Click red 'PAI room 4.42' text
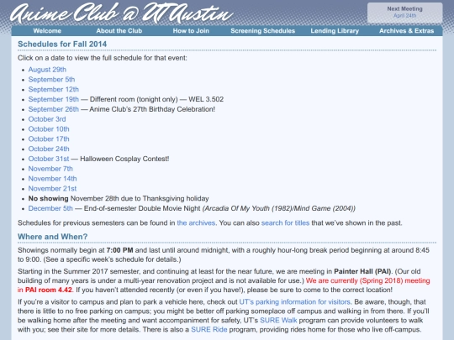The height and width of the screenshot is (340, 454). 49,290
